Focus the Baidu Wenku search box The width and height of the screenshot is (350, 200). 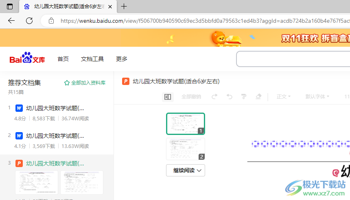293,59
